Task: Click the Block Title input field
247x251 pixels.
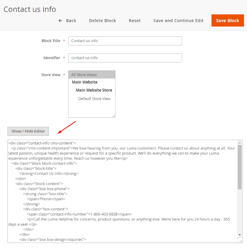Action: pos(125,41)
